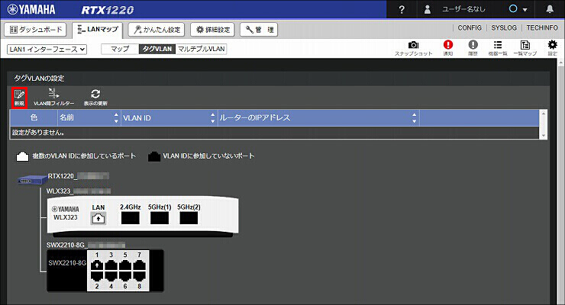Screen dimensions: 565x305
Task: Select SWX2210-8G port 4
Action: 111,276
